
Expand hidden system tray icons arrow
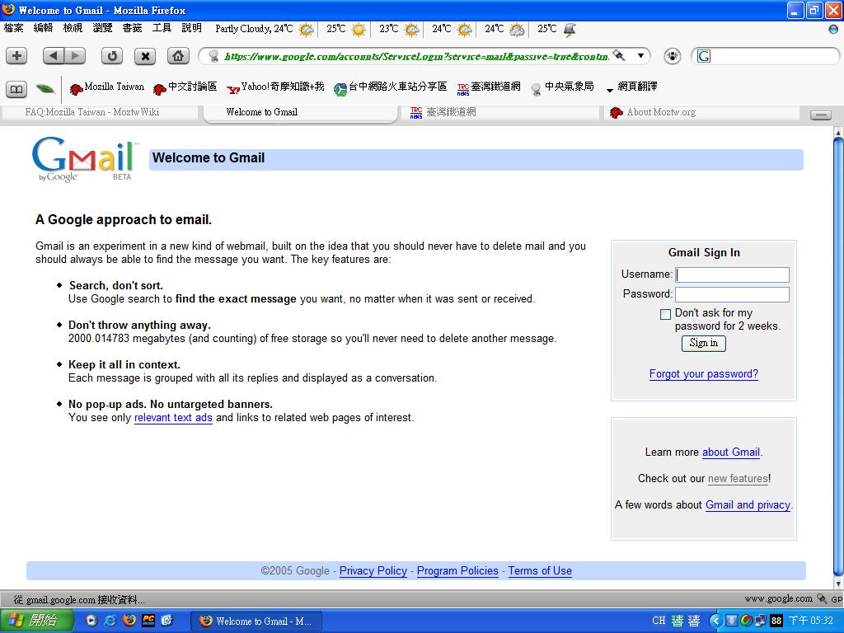(x=715, y=621)
